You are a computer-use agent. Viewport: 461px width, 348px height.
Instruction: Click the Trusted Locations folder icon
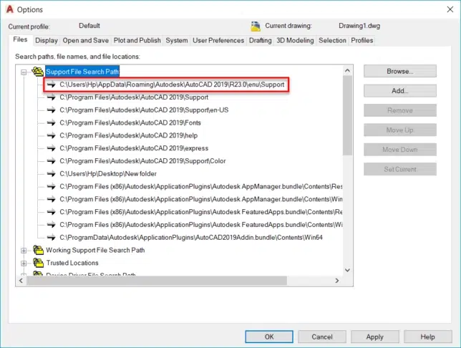point(38,263)
